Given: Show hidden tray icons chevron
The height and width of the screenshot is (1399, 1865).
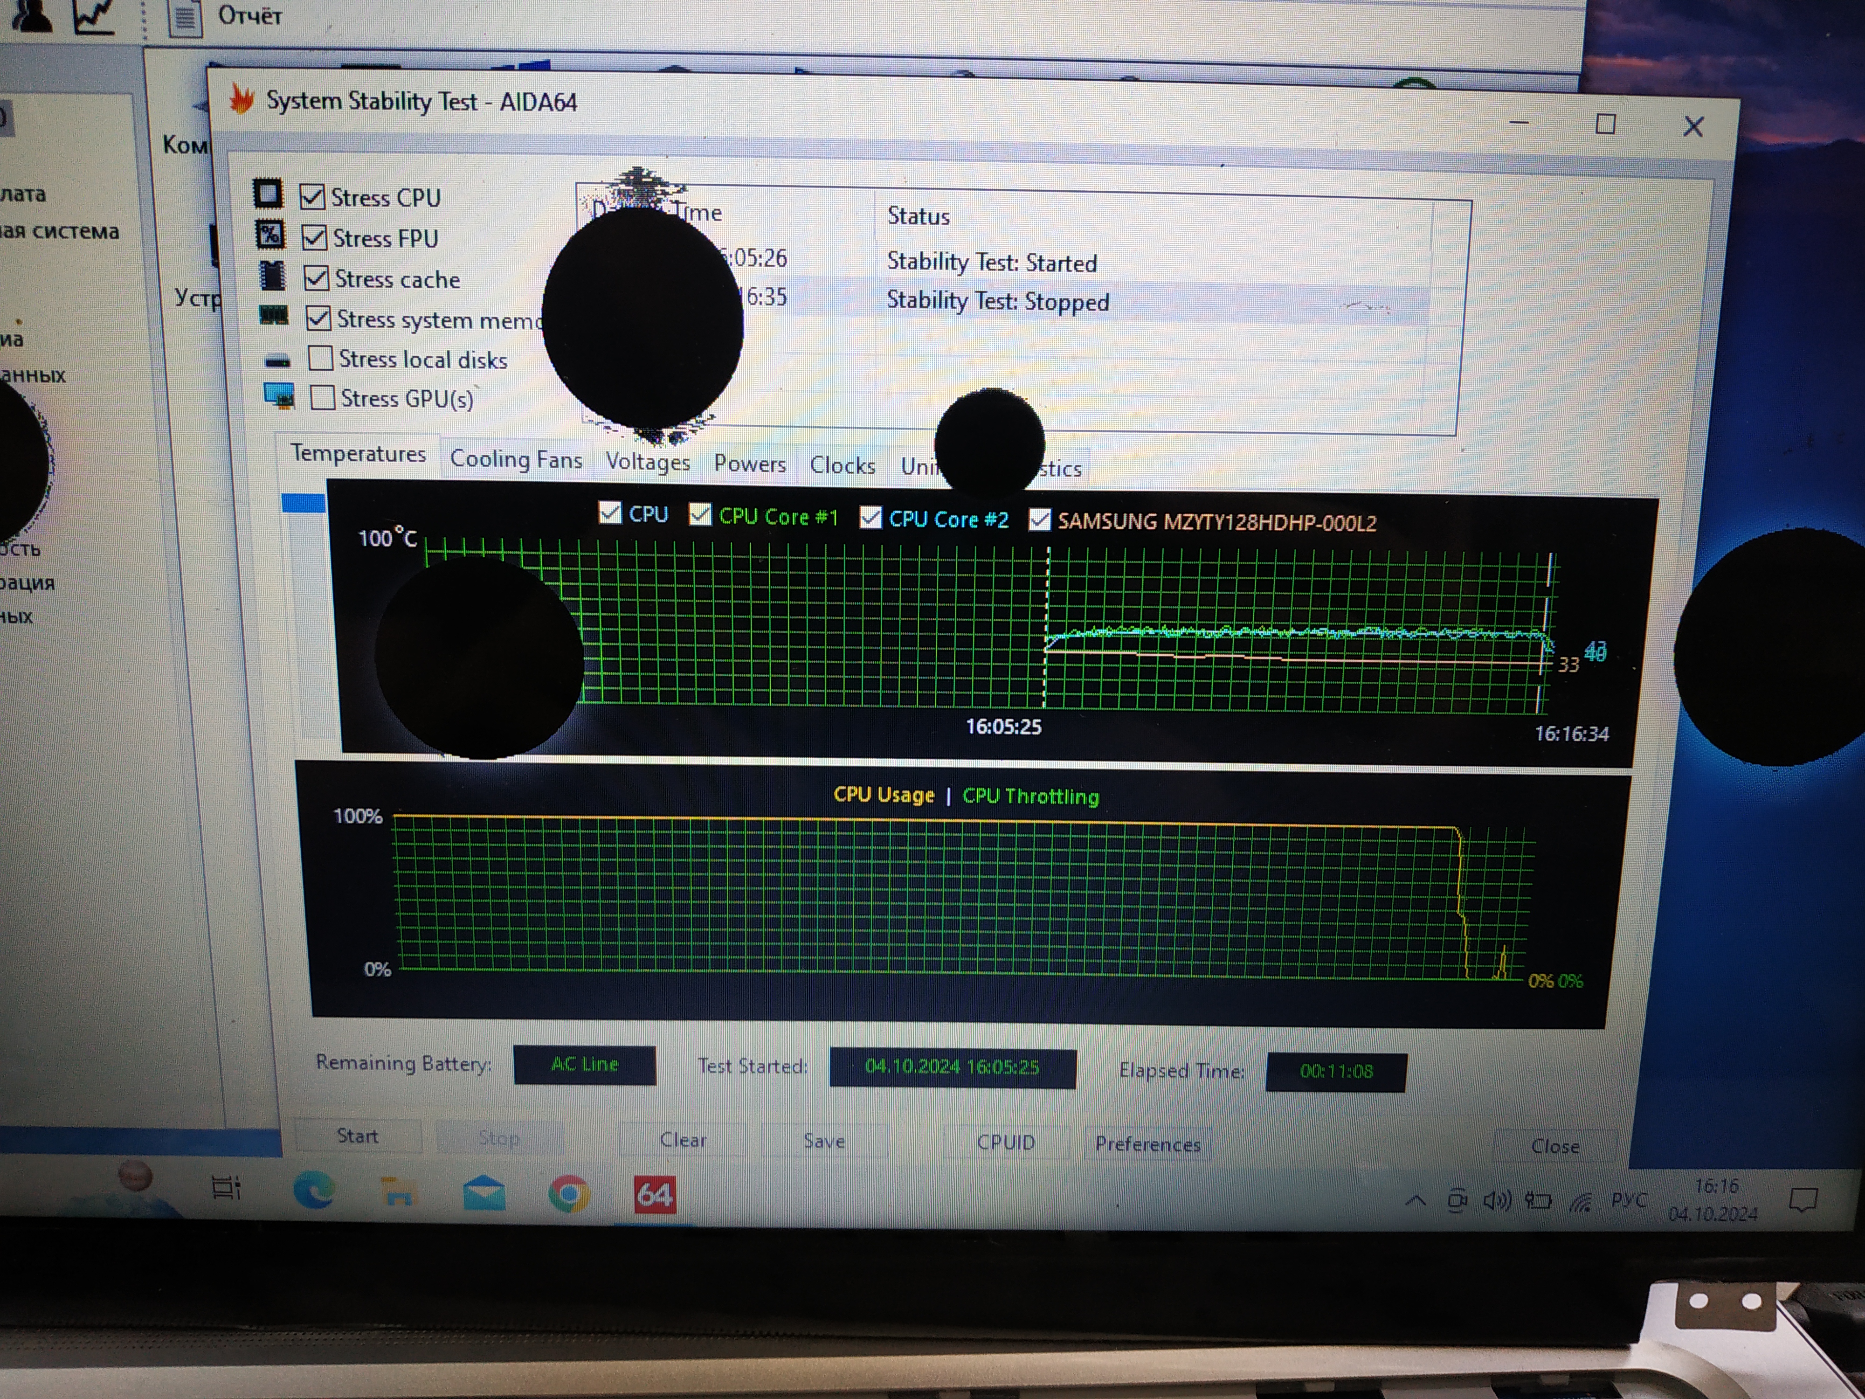Looking at the screenshot, I should [x=1416, y=1200].
